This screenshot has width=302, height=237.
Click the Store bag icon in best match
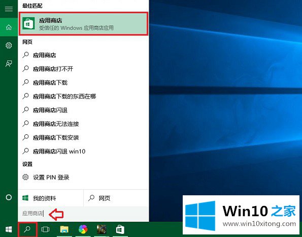(x=28, y=23)
